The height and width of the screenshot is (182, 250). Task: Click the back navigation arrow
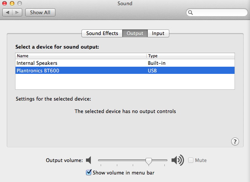(7, 12)
